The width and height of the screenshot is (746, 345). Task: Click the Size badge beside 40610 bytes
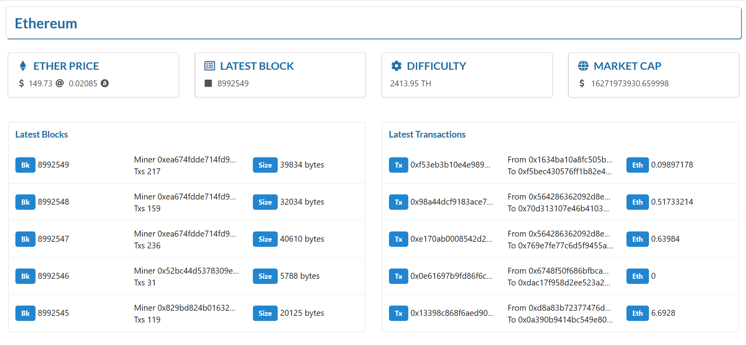tap(265, 239)
